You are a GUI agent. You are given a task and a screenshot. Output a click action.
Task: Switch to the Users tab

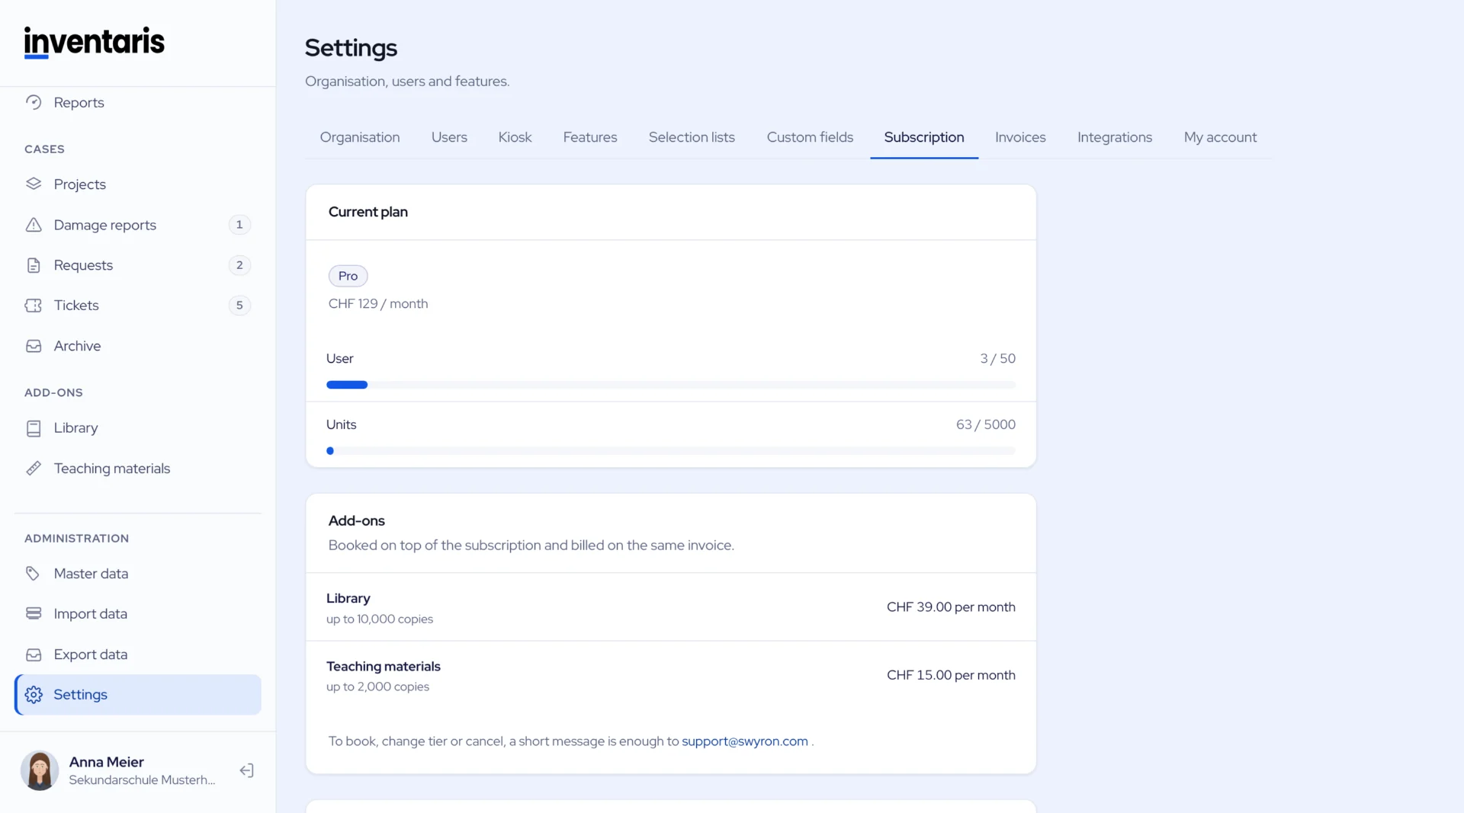coord(449,137)
